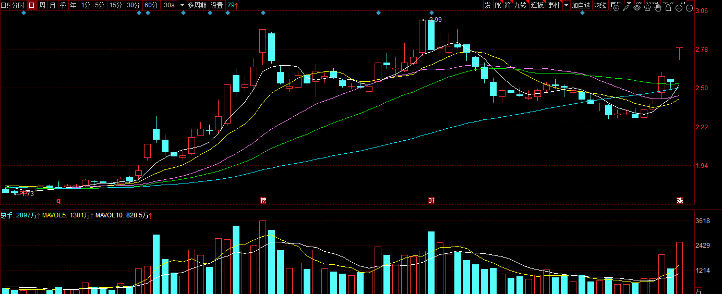Select the 月 monthly period tab
722x294 pixels.
53,5
